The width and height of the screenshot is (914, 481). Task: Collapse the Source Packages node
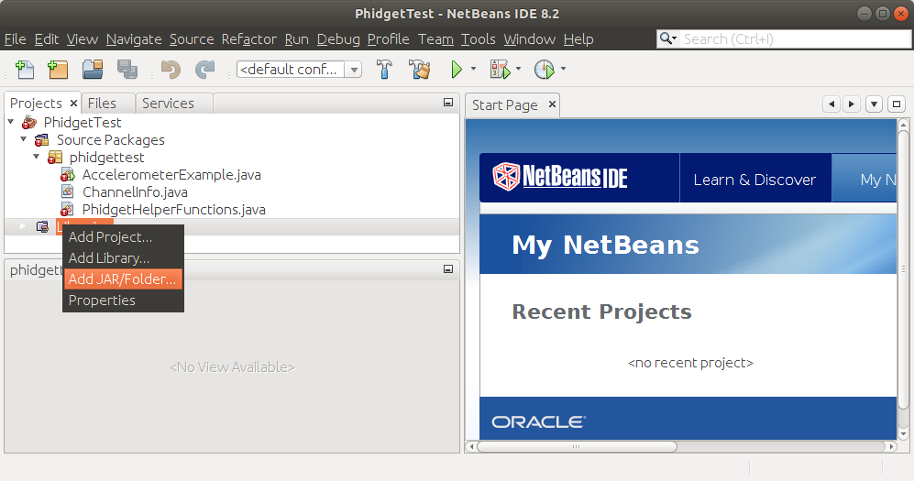click(x=23, y=139)
